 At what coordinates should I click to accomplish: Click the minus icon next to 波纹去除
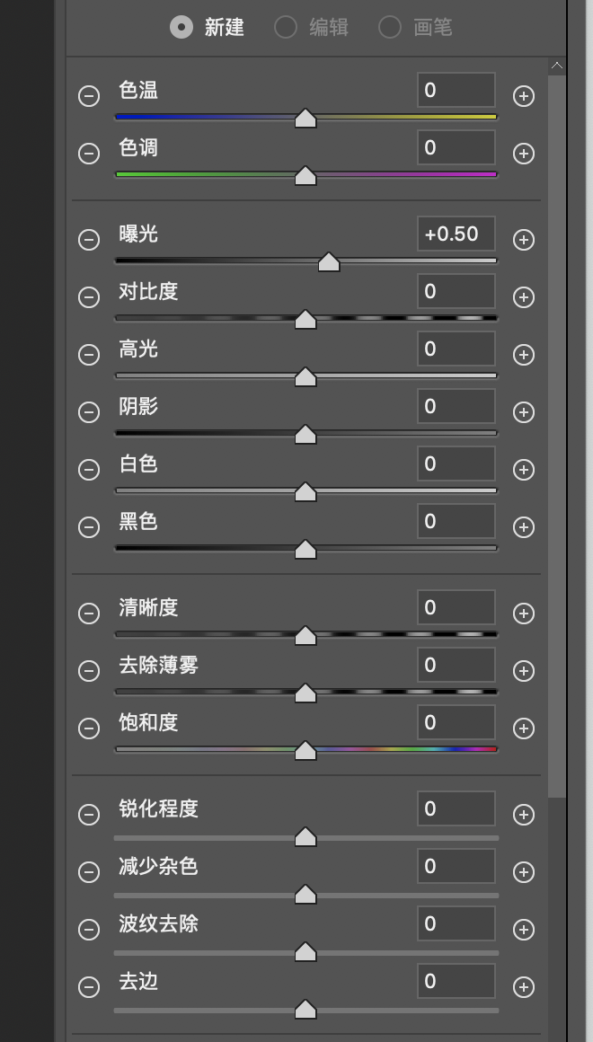89,930
